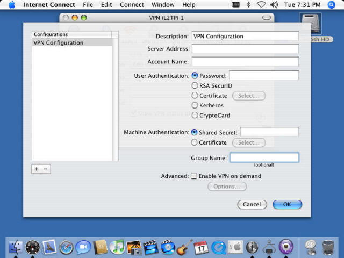Click the volume speaker icon
Viewport: 344px width, 258px height.
[x=275, y=5]
